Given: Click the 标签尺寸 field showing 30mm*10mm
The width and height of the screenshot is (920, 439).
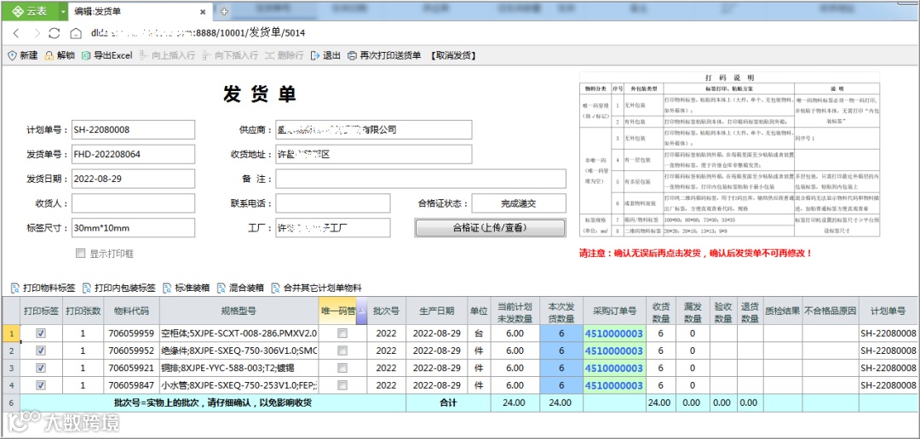Looking at the screenshot, I should tap(133, 228).
